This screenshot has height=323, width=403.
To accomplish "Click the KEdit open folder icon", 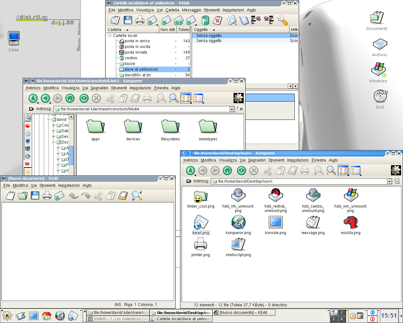I will point(23,196).
